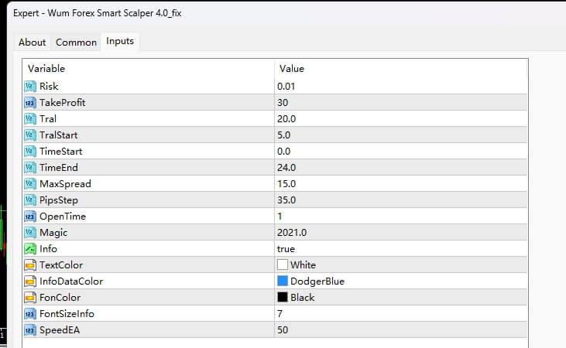Select the TimeEnd value 24.0
The height and width of the screenshot is (348, 566).
tap(286, 167)
